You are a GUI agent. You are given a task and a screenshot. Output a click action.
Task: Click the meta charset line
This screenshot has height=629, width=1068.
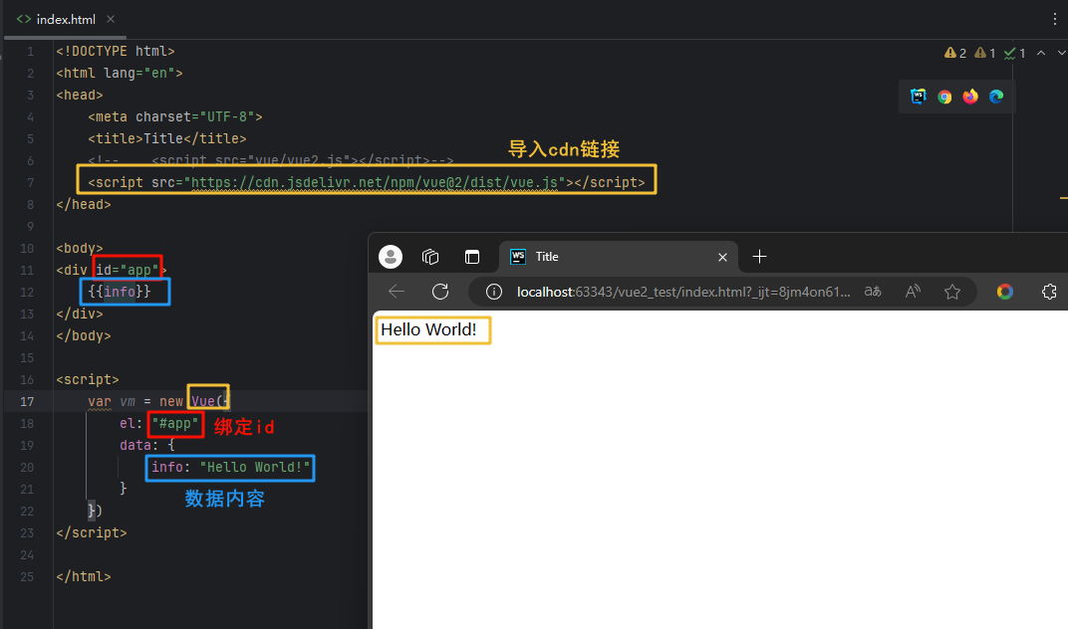(175, 117)
